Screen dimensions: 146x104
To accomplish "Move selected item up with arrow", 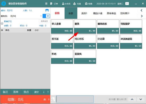I will (48, 92).
